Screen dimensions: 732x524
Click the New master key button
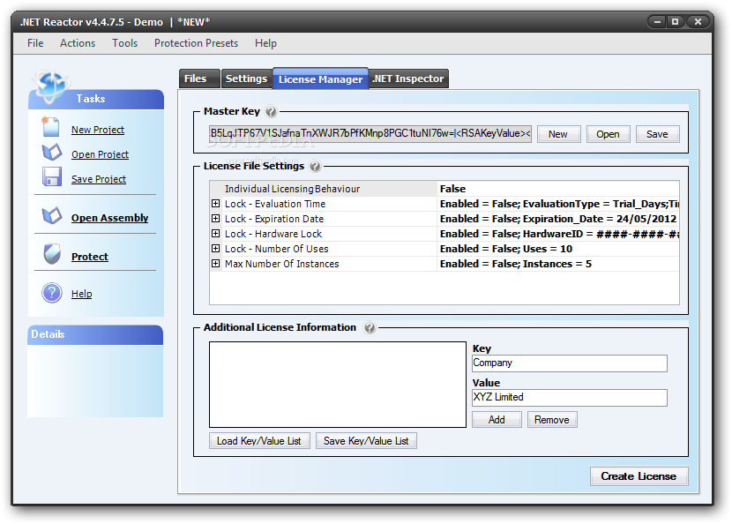(x=558, y=134)
